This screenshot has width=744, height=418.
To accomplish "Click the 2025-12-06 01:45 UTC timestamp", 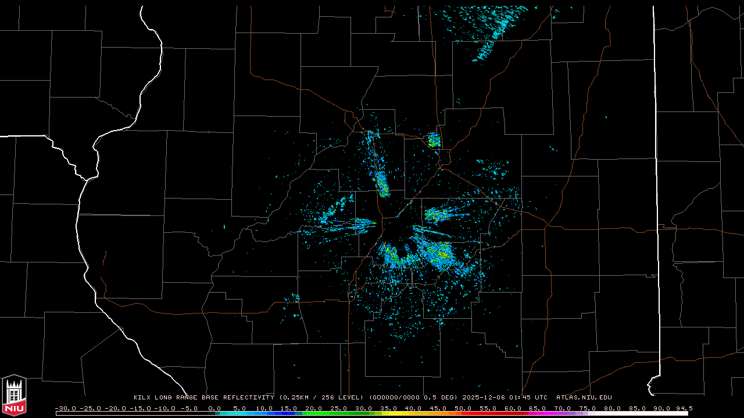I will (x=505, y=398).
